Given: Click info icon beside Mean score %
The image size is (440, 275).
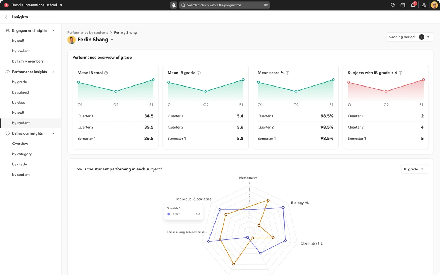Looking at the screenshot, I should click(287, 73).
